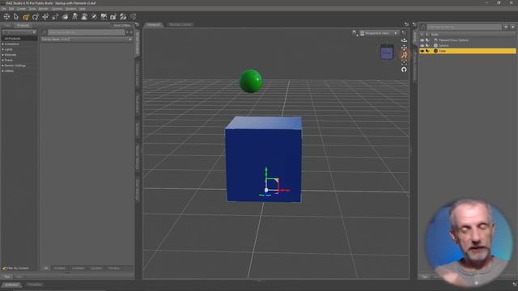The height and width of the screenshot is (291, 518).
Task: Open the Smart Content pane options icon
Action: tap(137, 24)
